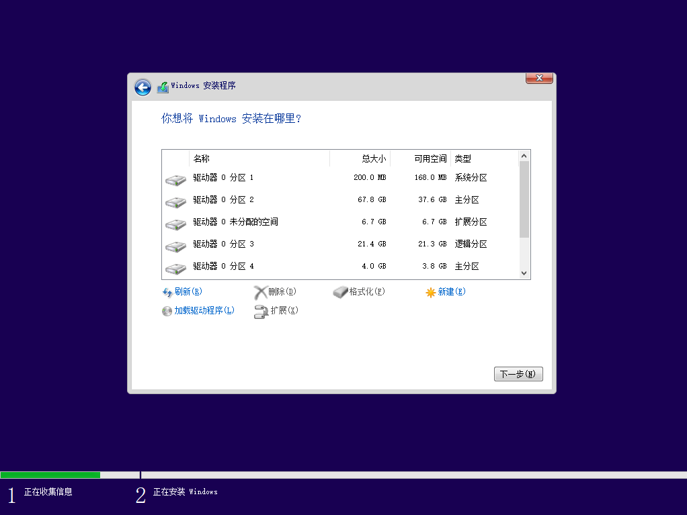
Task: Click the 删除 delete partition icon
Action: [x=261, y=291]
